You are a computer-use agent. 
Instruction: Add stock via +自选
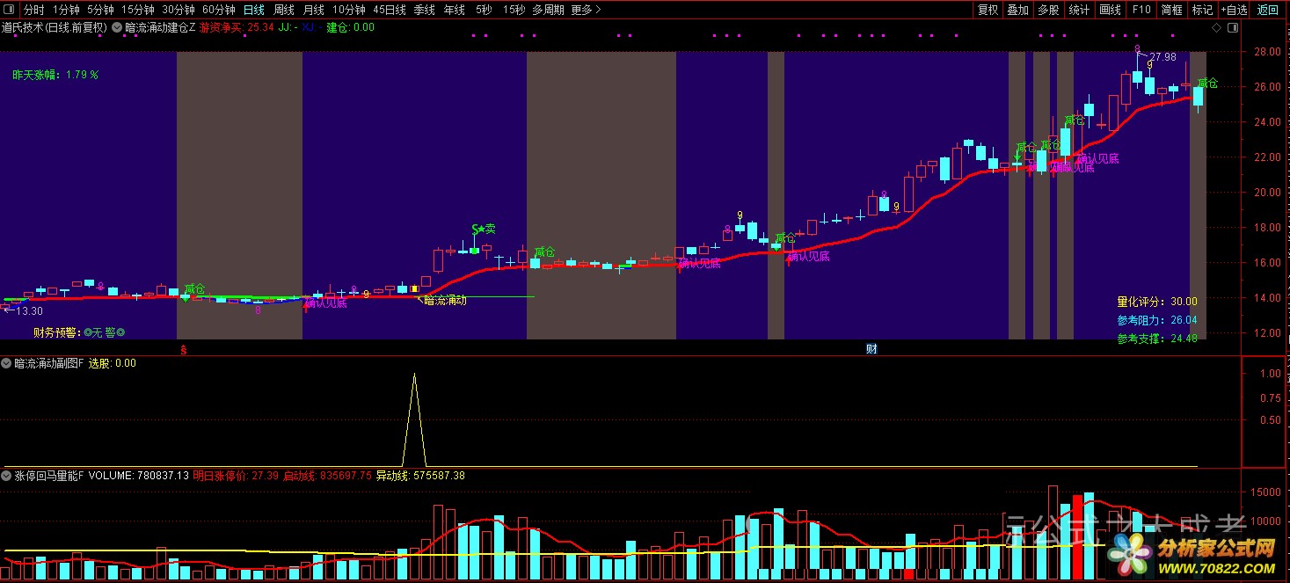pos(1233,10)
